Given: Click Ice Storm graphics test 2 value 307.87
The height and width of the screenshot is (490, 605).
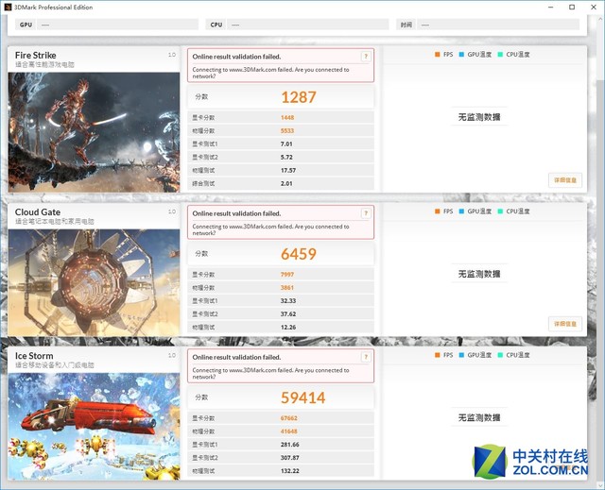Looking at the screenshot, I should [290, 458].
